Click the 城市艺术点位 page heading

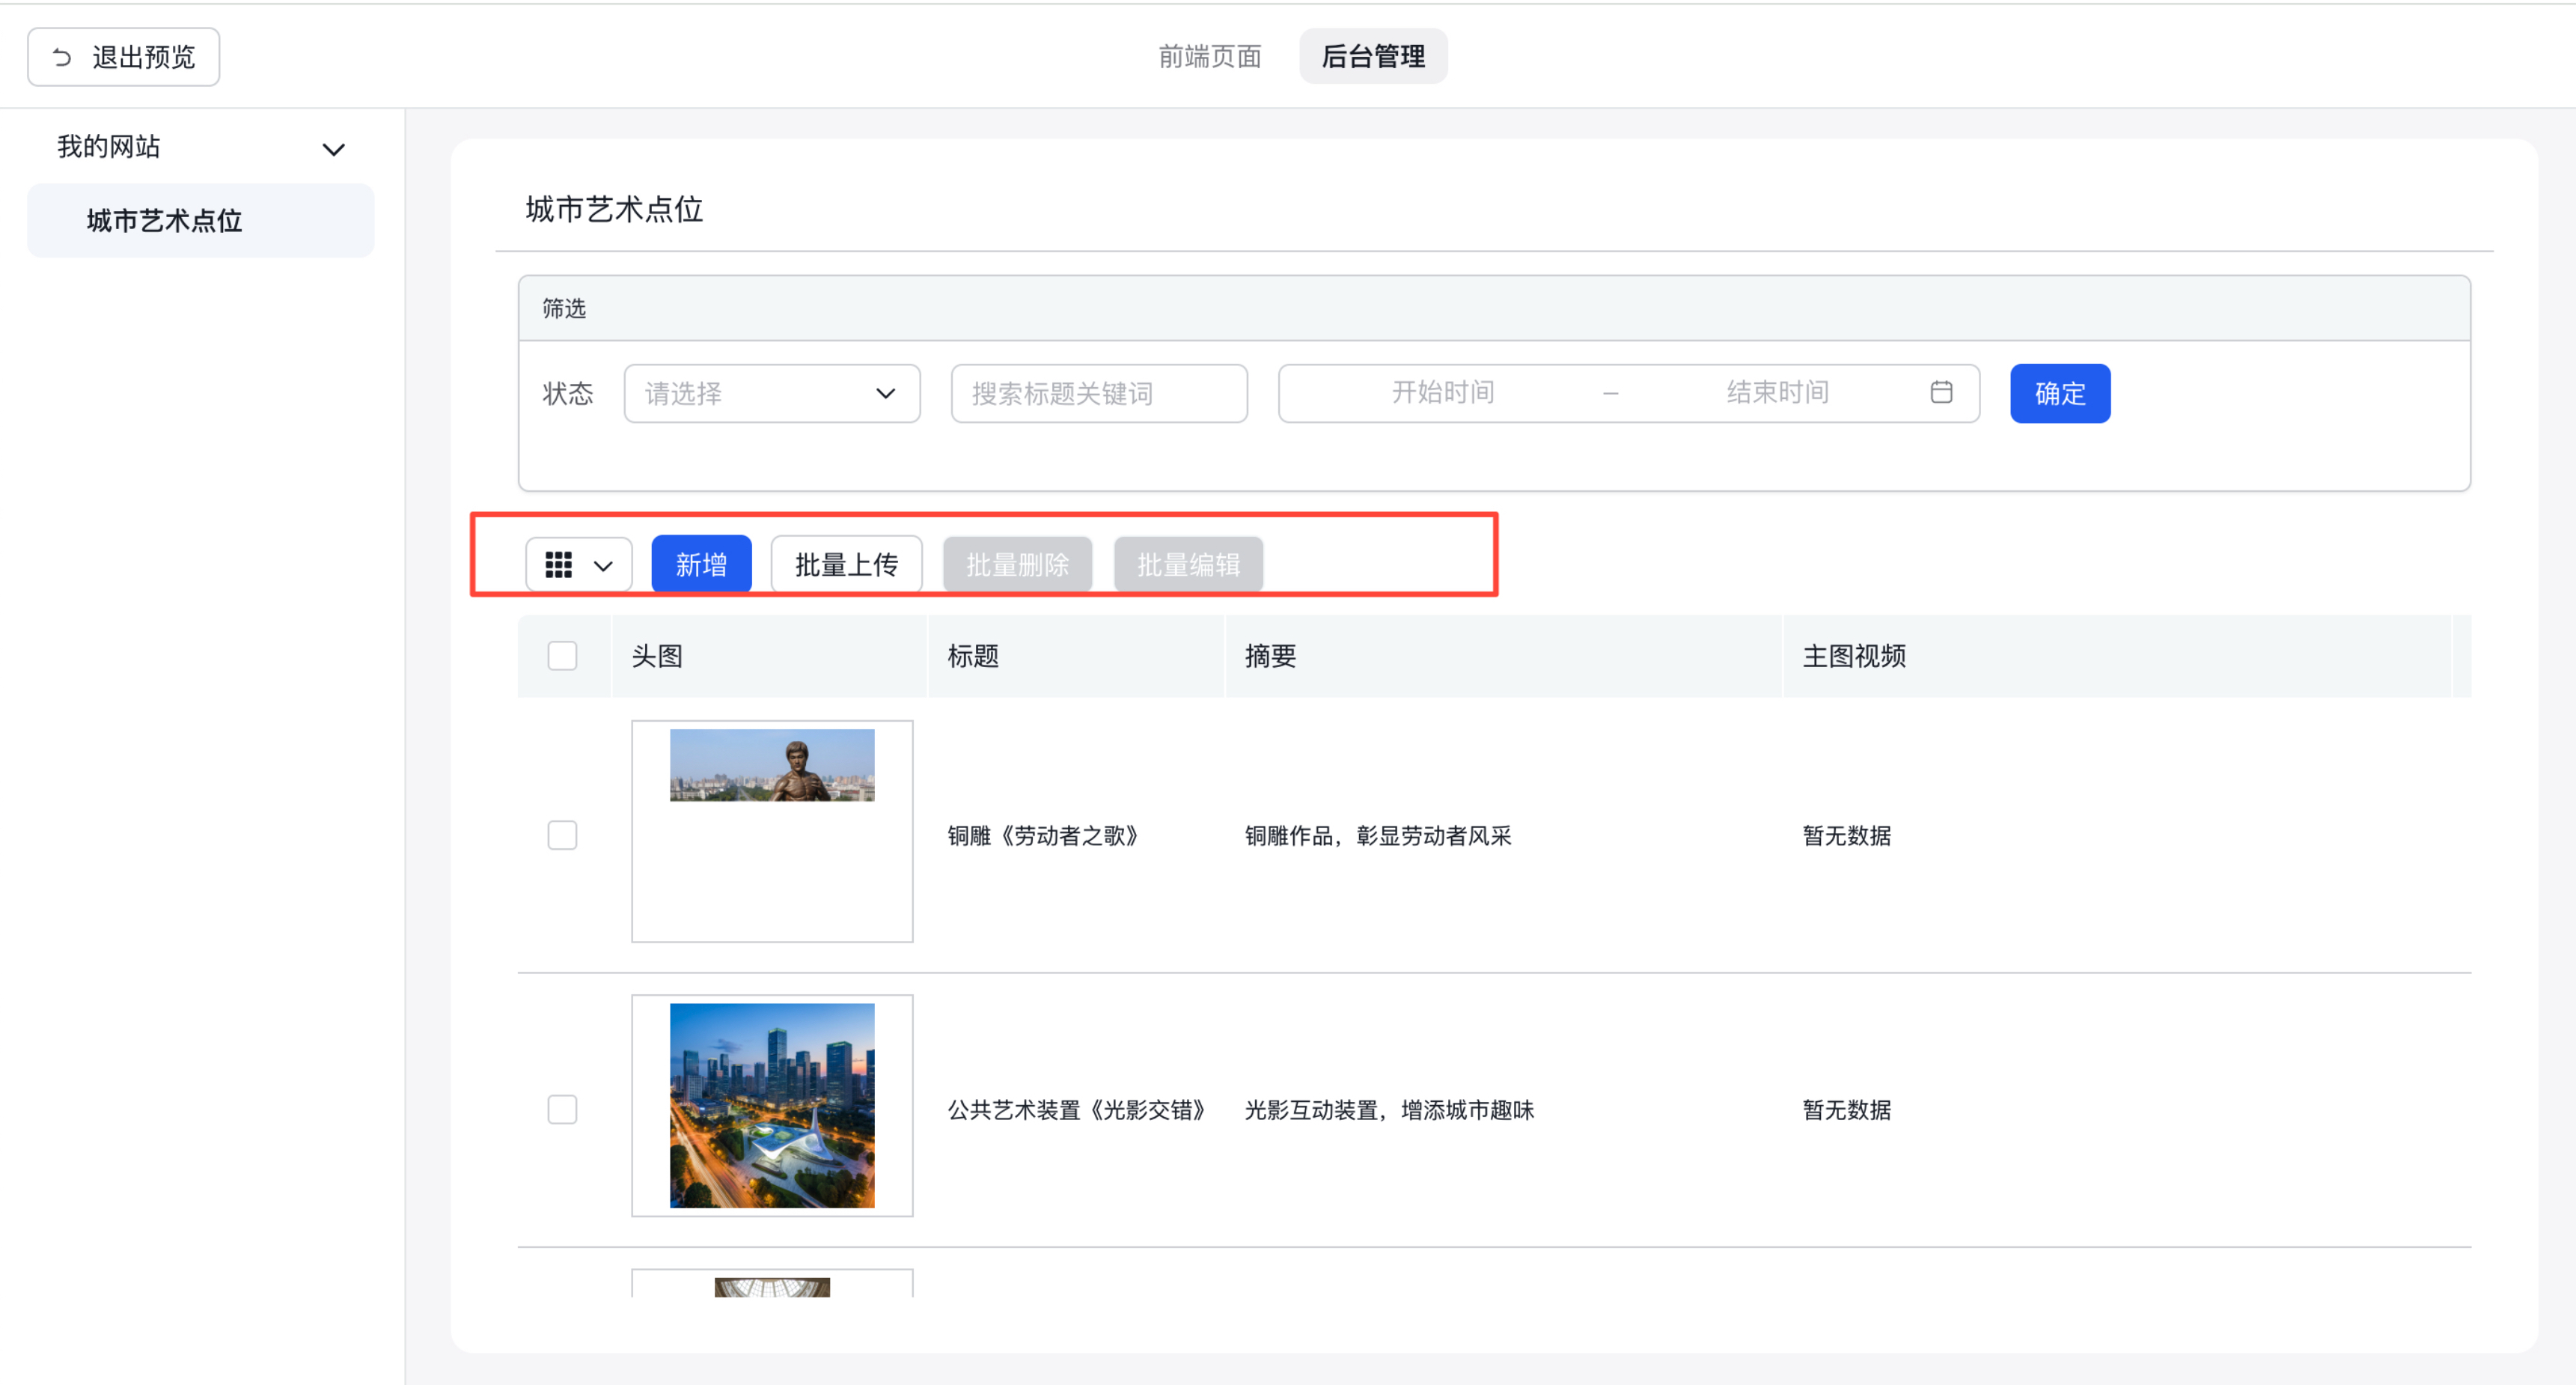click(x=614, y=209)
